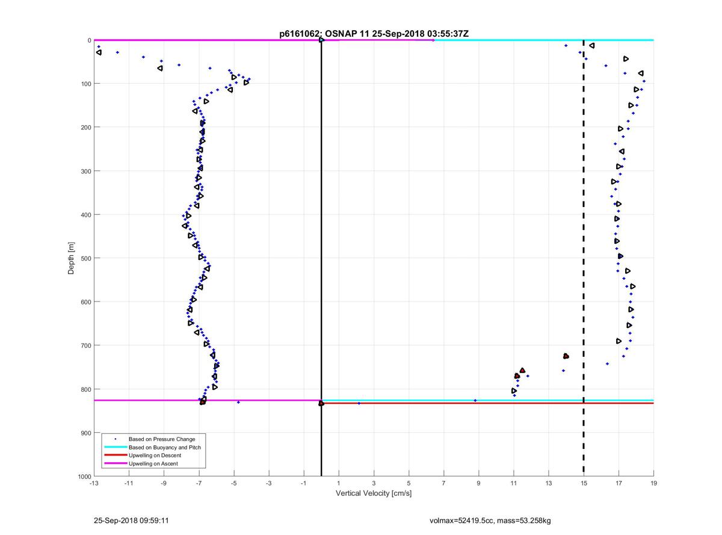
Task: Click the y-axis tick label '500'
Action: [85, 258]
